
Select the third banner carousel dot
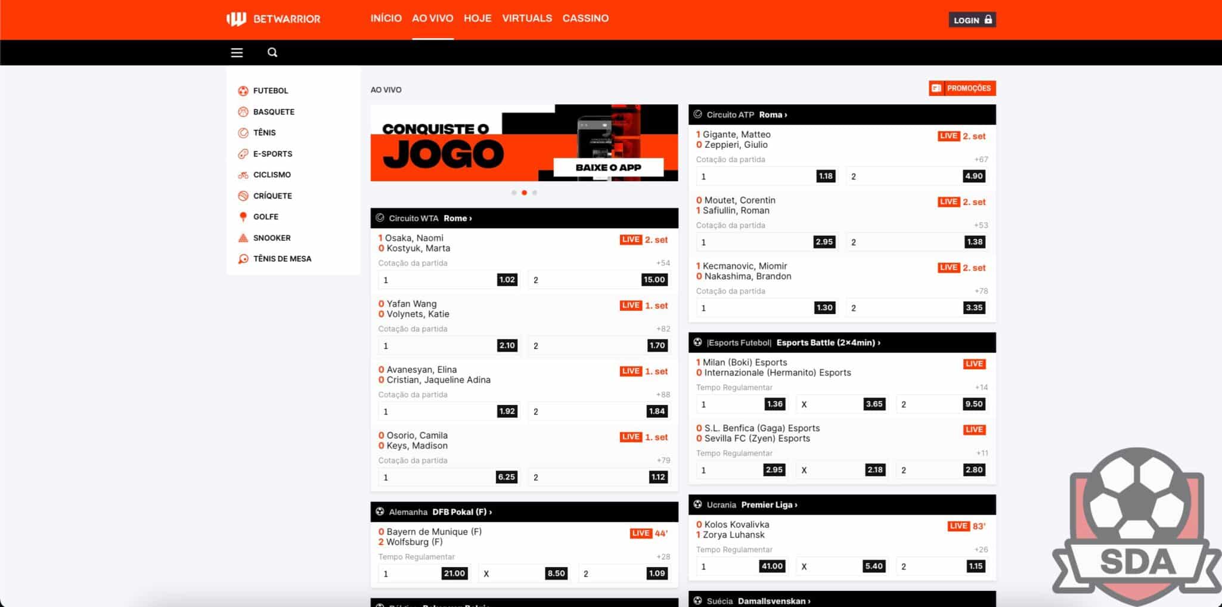tap(535, 193)
